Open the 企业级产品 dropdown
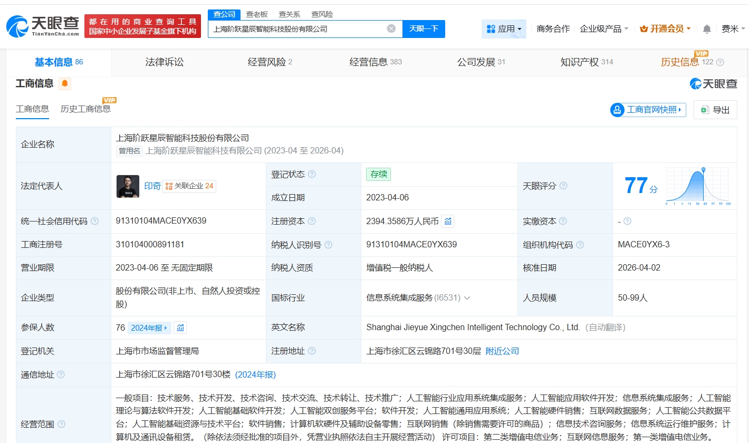 [x=604, y=29]
